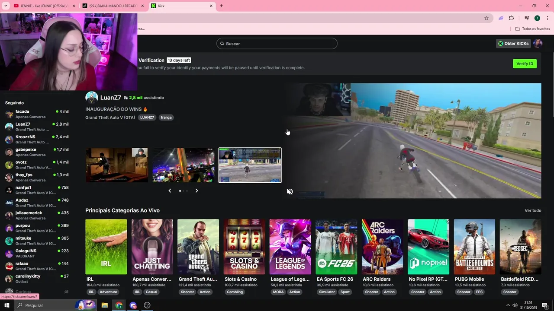
Task: Open juliaaemerick channel in sidebar
Action: click(x=37, y=216)
